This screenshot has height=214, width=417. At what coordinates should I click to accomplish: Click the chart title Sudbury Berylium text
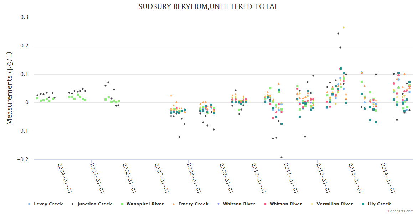pos(208,7)
